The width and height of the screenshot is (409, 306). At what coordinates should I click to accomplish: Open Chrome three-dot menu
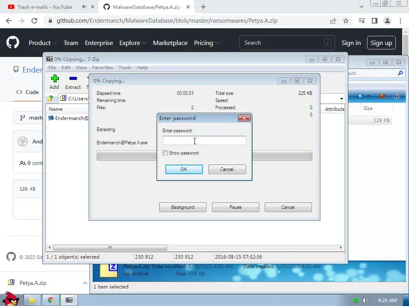tap(400, 21)
